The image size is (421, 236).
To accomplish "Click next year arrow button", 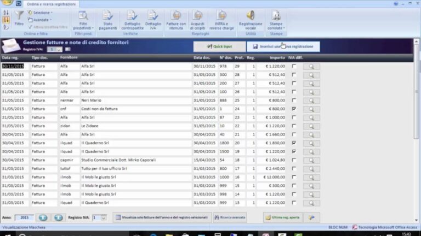I will (58, 217).
